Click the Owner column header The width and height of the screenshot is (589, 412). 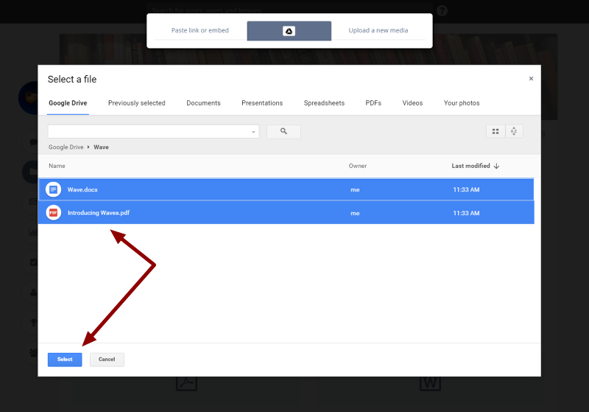tap(358, 166)
